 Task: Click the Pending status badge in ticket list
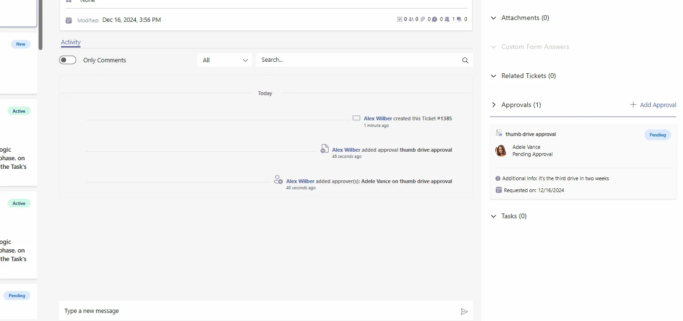click(x=17, y=296)
